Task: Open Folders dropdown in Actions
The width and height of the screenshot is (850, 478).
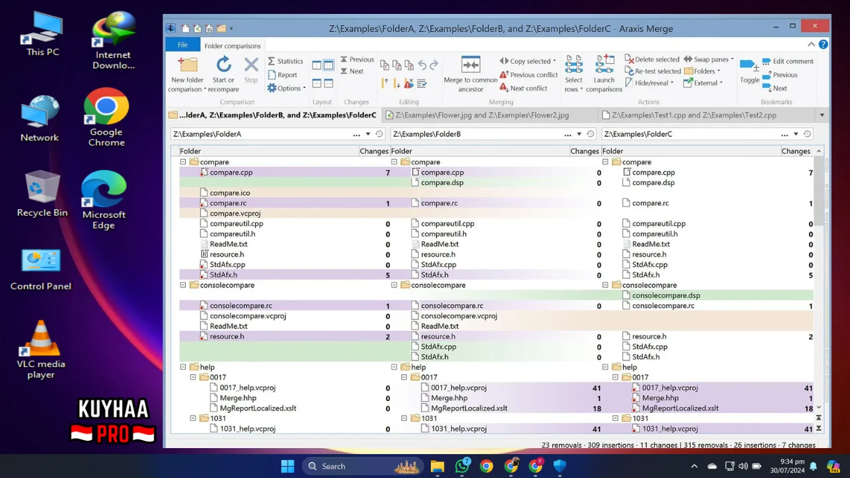Action: click(x=703, y=71)
